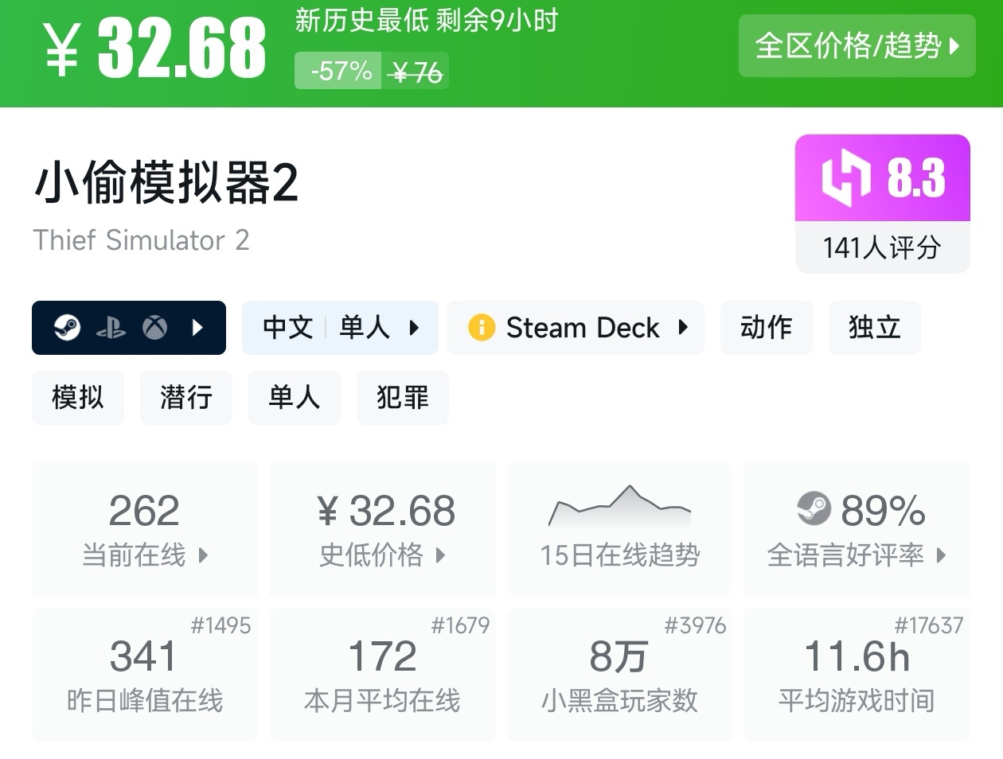1003x759 pixels.
Task: Open the 史低价格 lowest price history
Action: (382, 529)
